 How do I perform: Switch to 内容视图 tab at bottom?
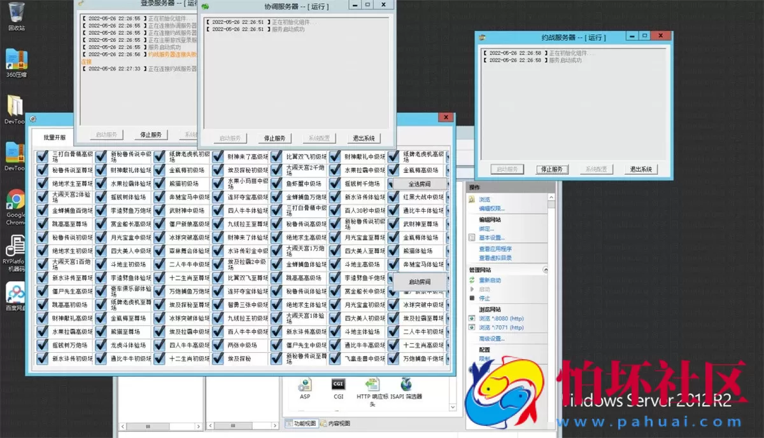335,423
